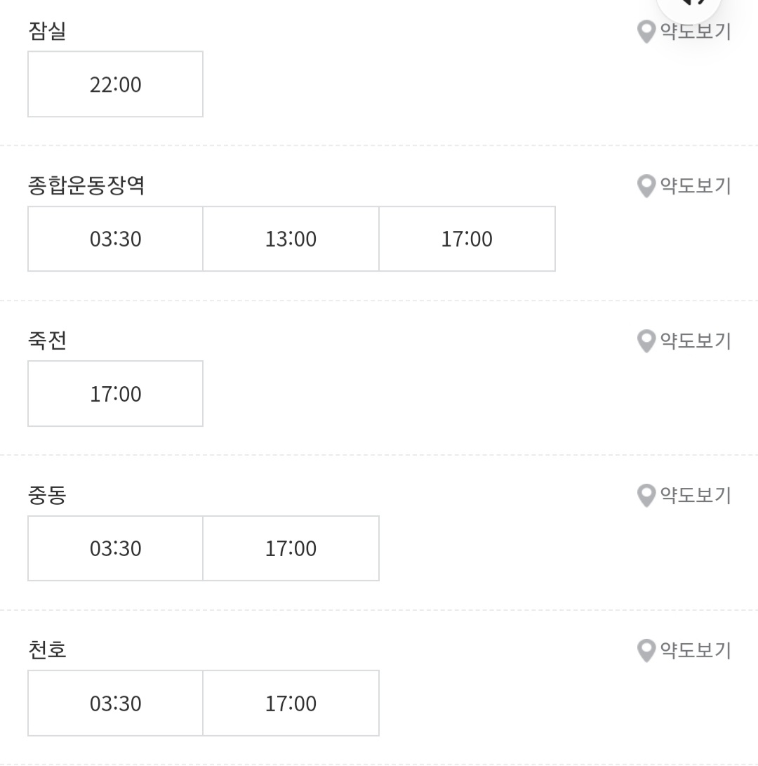Click map pin icon beside 종합운동장역
The image size is (758, 766).
[x=646, y=186]
